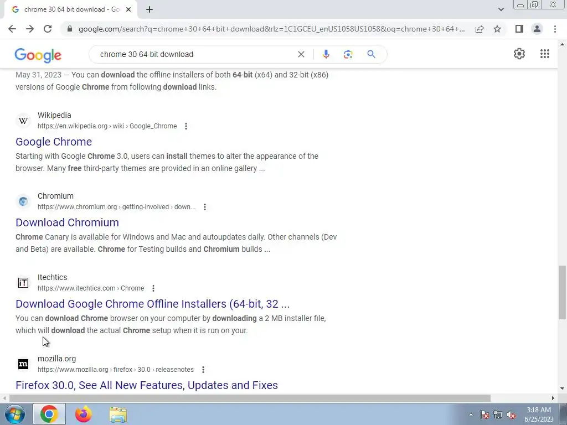The image size is (567, 425).
Task: Click the en.wikipedia.org URL breadcrumb
Action: [x=107, y=126]
